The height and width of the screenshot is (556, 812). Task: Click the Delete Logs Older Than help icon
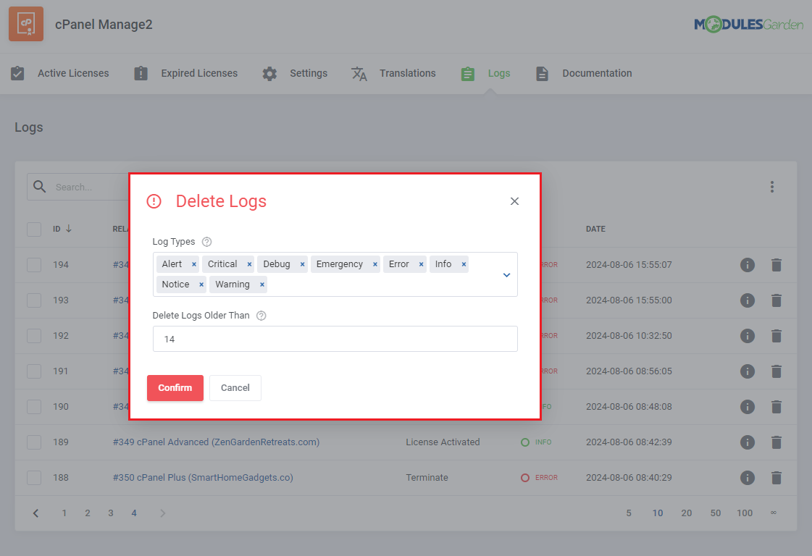[261, 316]
